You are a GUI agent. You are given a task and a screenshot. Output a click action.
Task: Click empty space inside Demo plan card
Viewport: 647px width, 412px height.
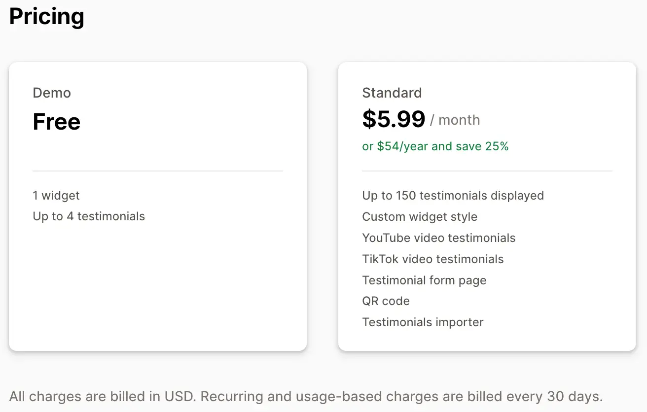click(158, 286)
